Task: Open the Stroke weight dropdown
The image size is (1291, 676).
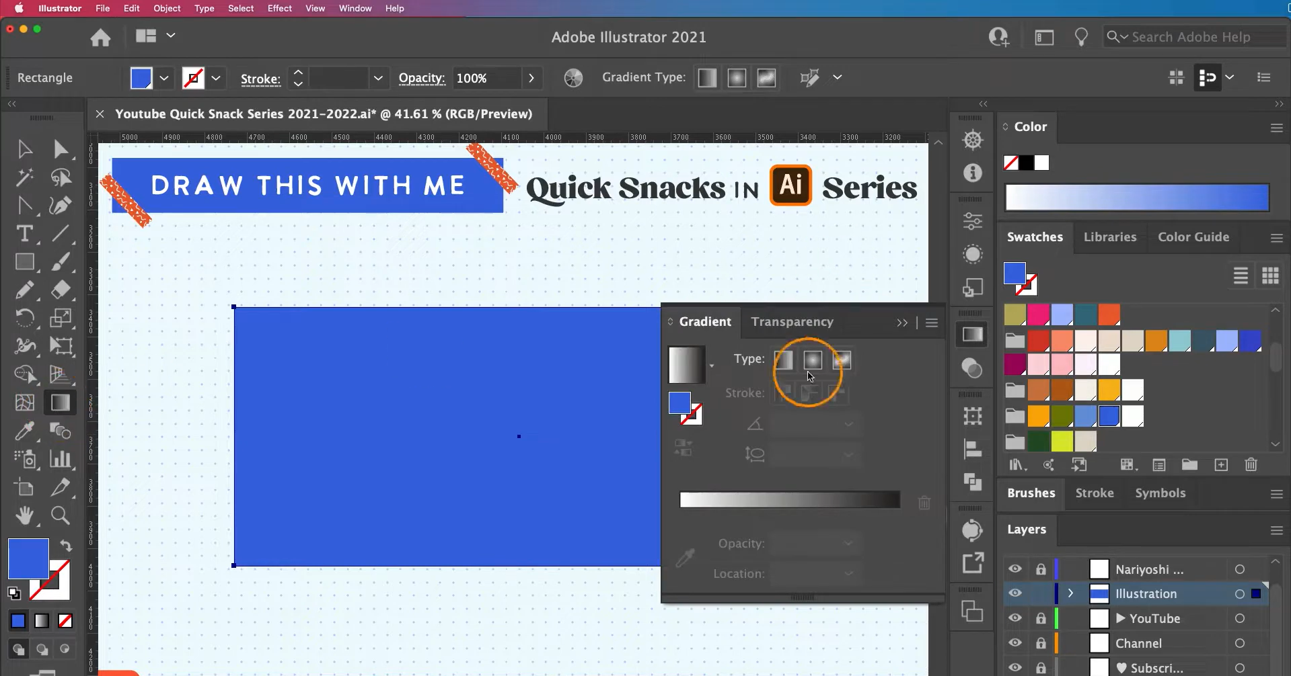Action: [379, 78]
